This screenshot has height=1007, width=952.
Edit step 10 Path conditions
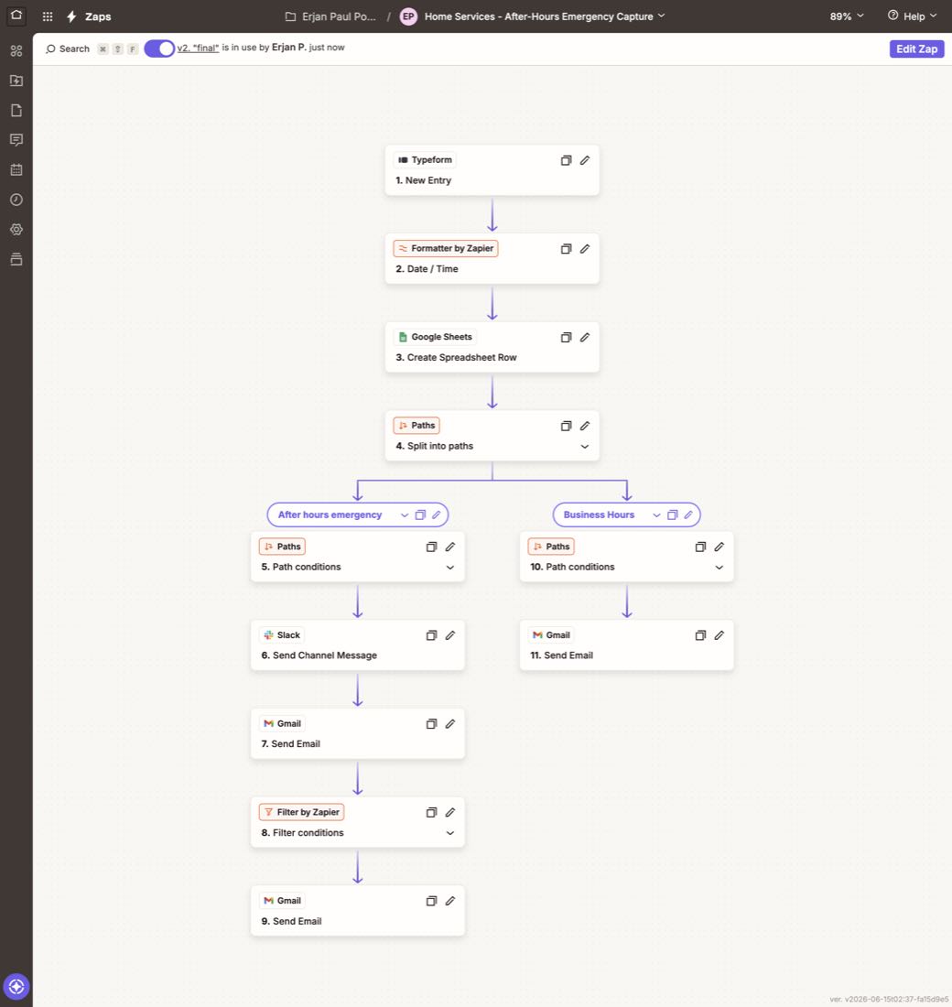tap(719, 547)
